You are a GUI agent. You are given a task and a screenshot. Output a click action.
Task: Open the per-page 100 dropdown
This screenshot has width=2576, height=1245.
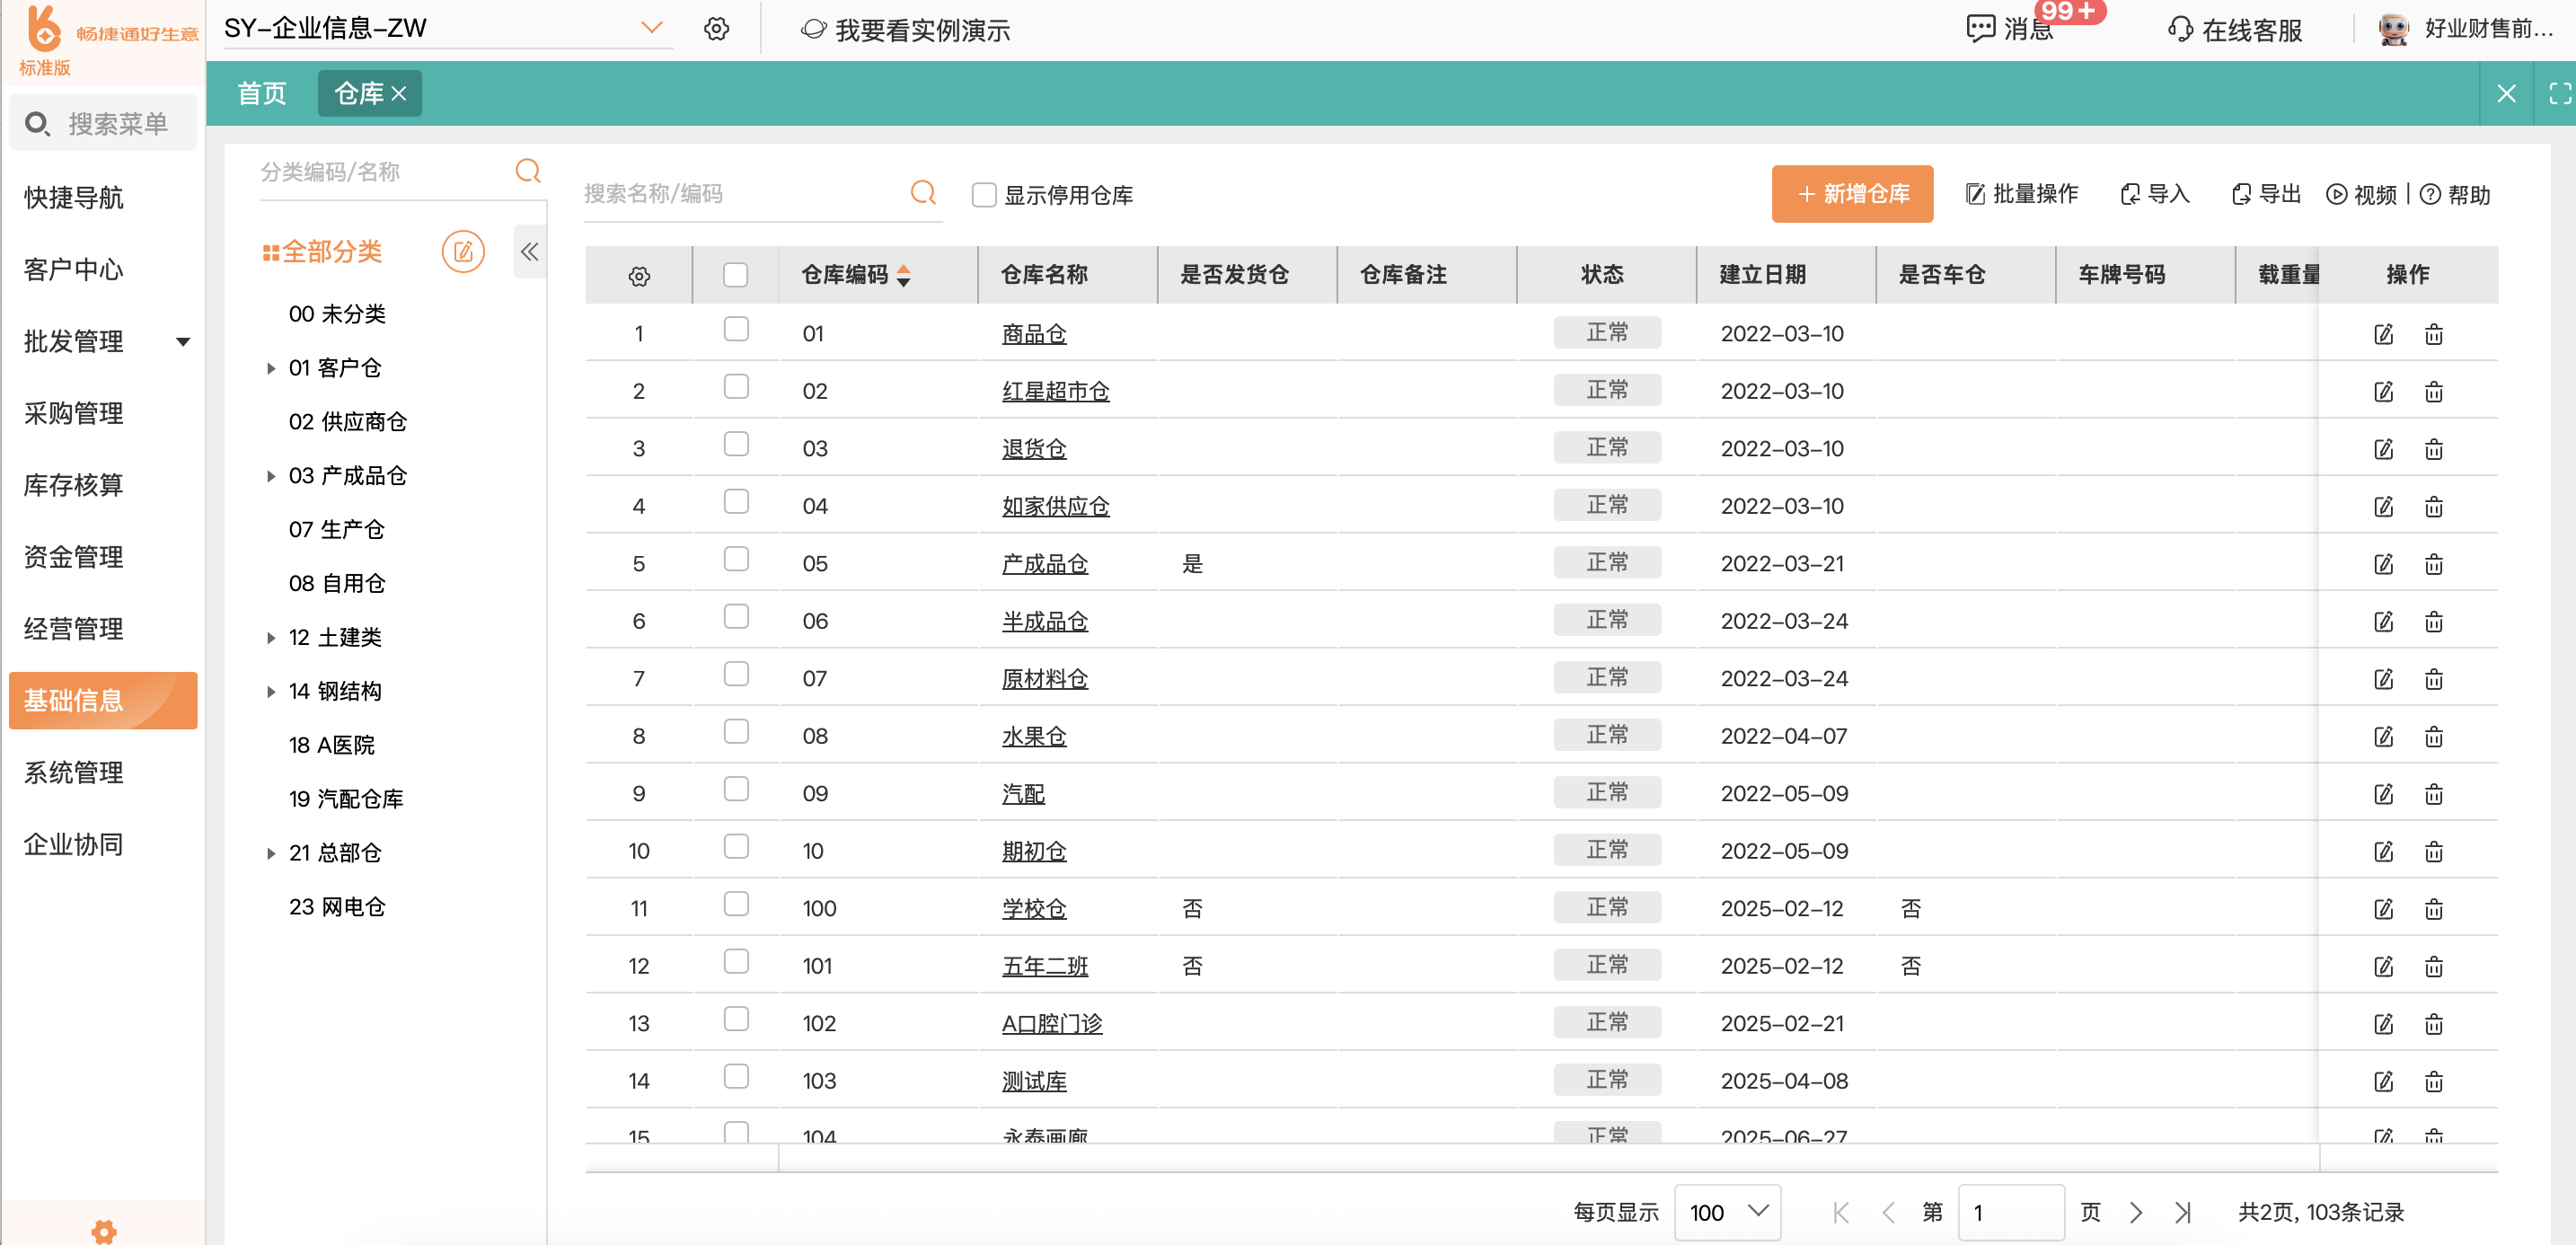coord(1727,1212)
